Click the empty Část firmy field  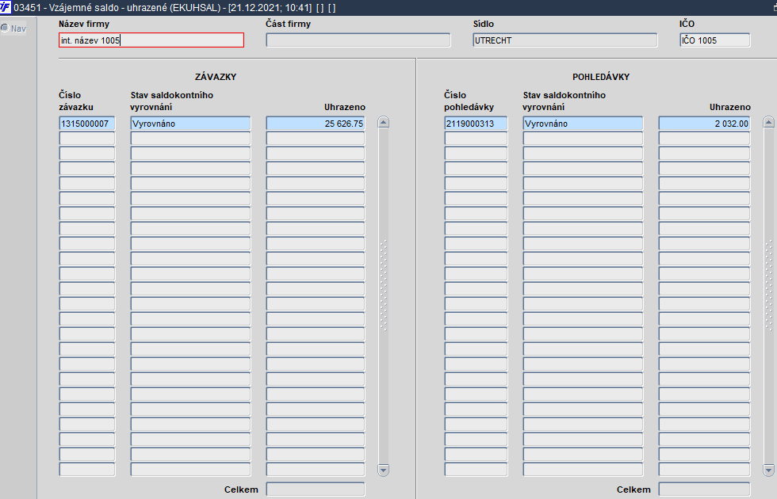358,40
